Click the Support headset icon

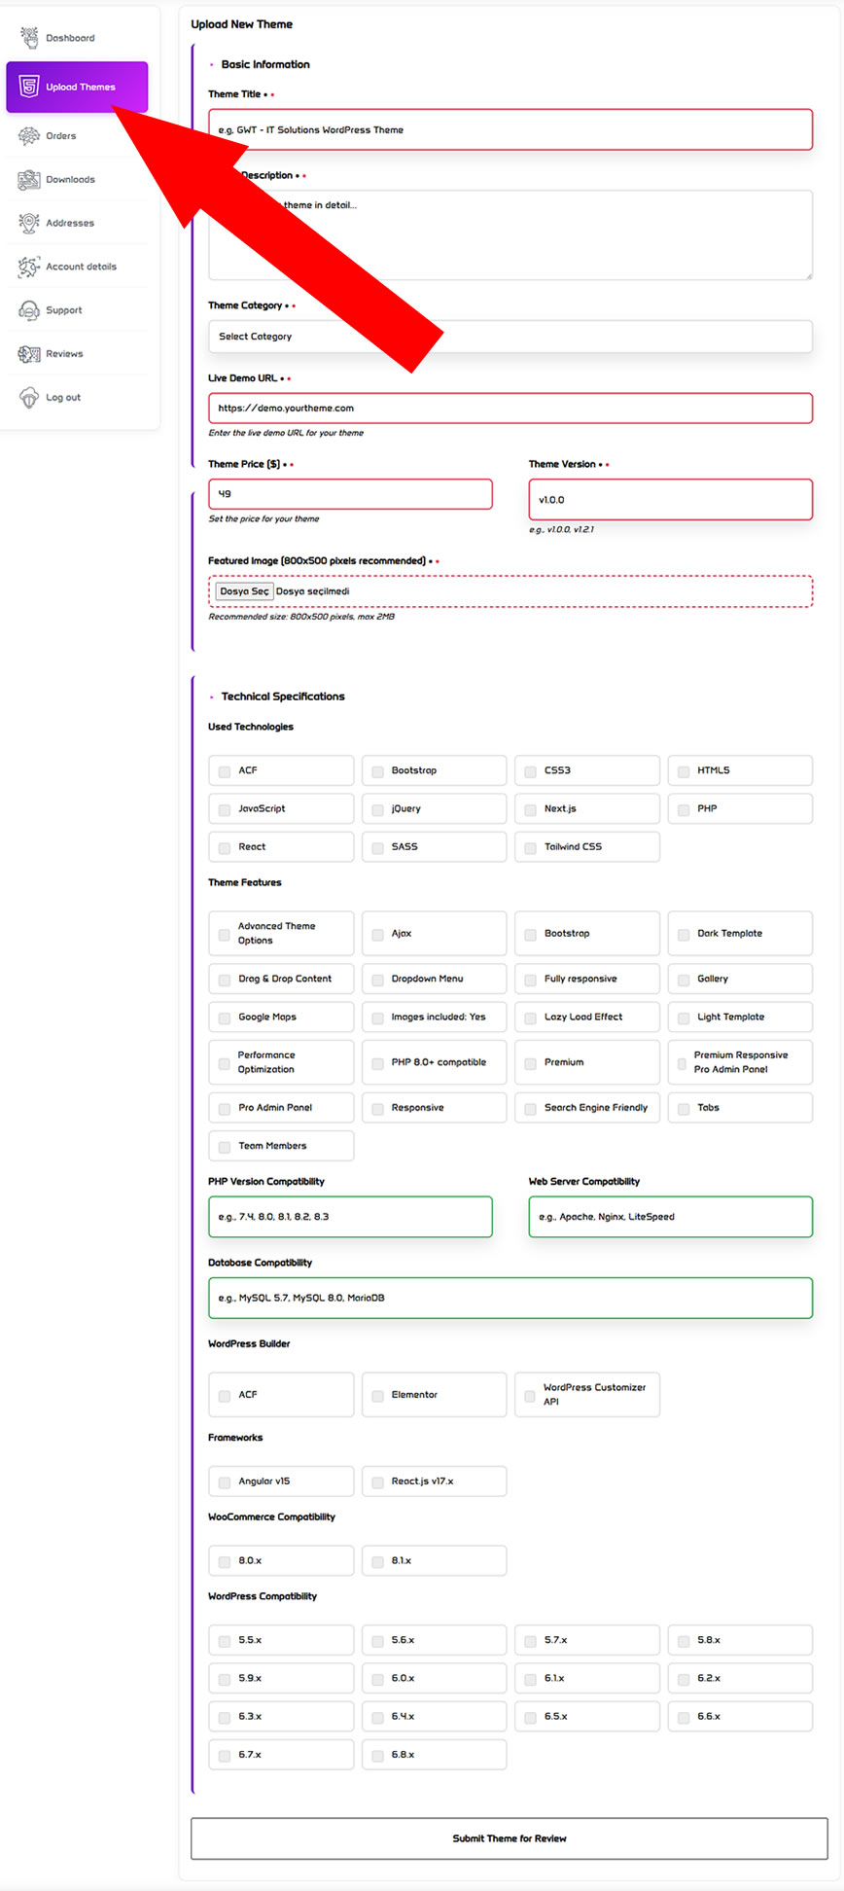point(29,310)
